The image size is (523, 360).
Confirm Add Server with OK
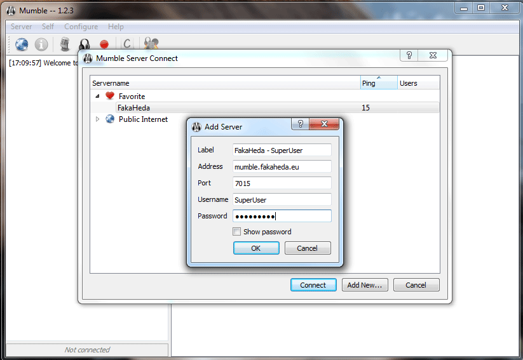pos(256,248)
